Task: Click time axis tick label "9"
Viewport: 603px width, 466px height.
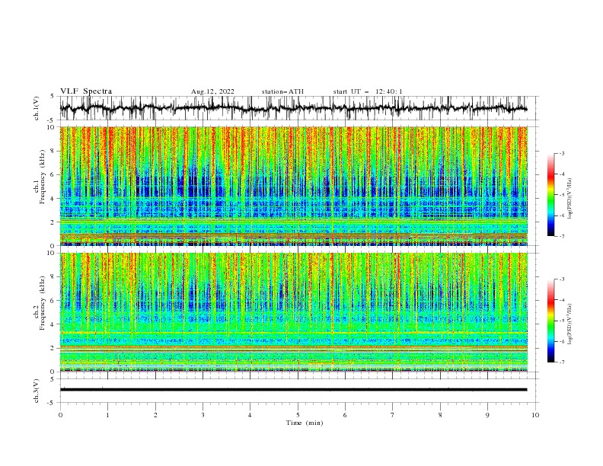Action: 487,415
